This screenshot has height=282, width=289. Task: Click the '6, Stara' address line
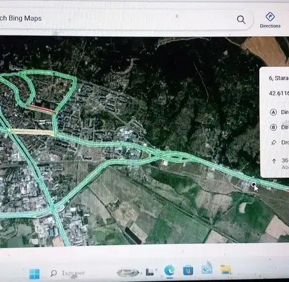click(x=279, y=78)
